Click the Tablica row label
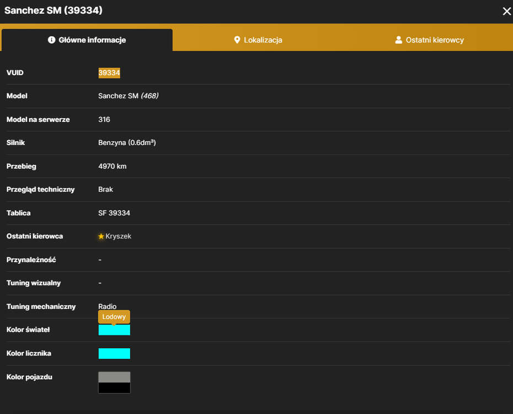Screen dimensions: 513x414 (18, 213)
